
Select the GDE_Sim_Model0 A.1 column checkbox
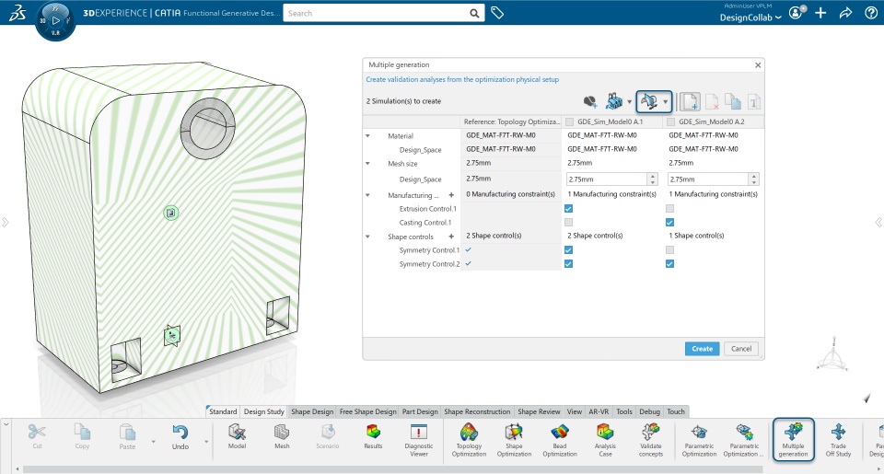click(x=569, y=121)
